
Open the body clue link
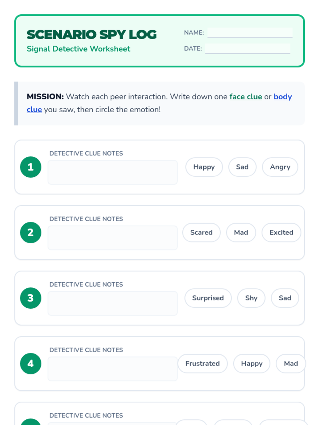pos(283,97)
